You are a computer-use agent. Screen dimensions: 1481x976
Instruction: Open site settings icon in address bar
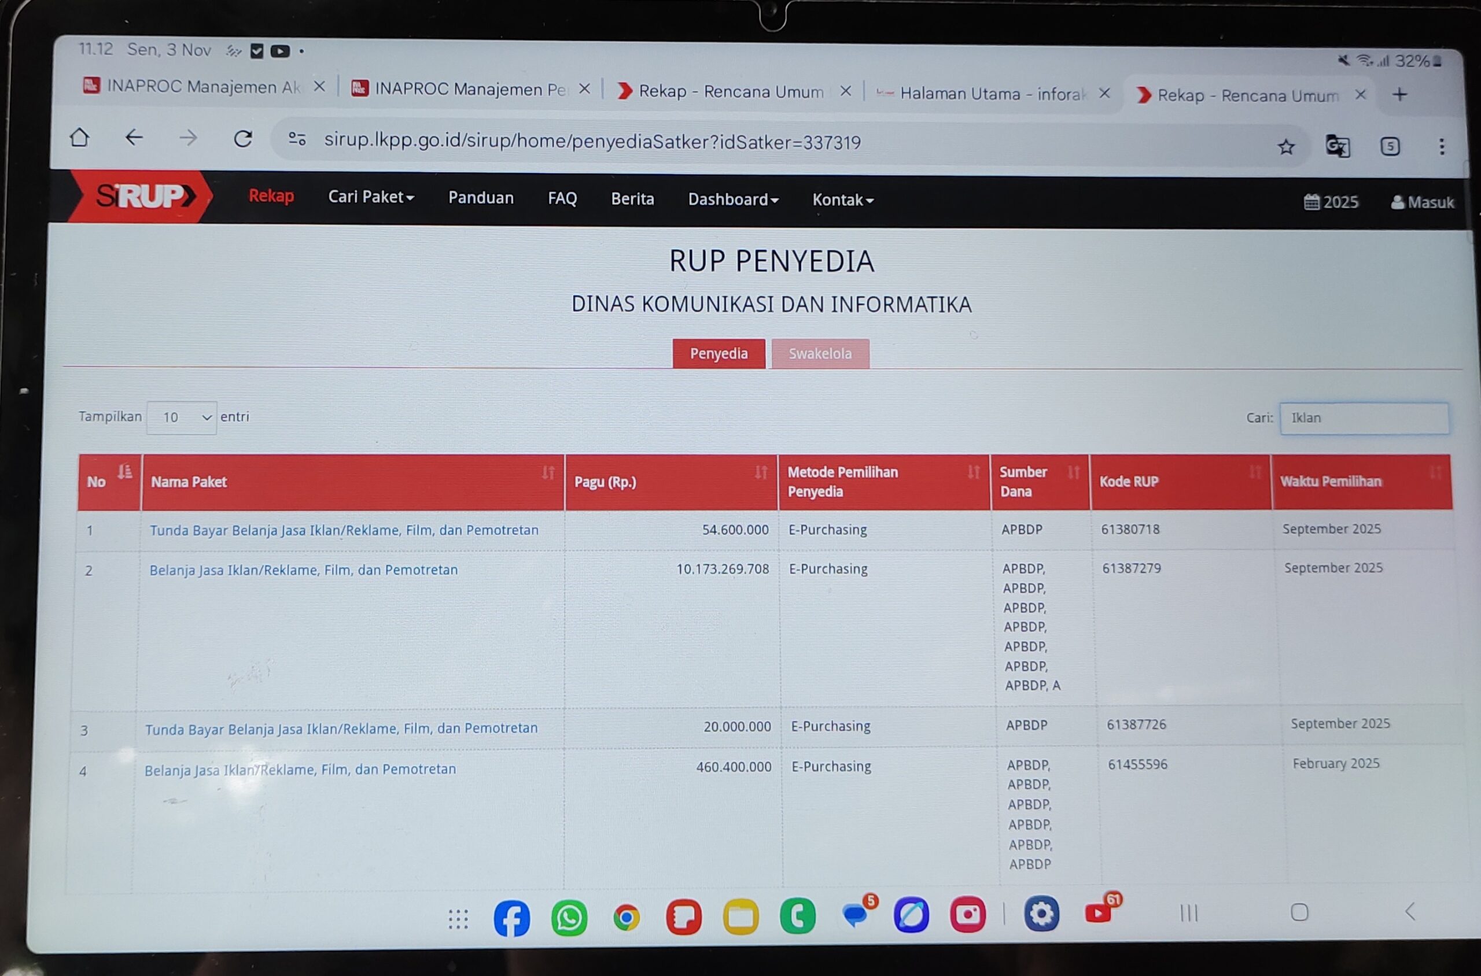(x=297, y=139)
